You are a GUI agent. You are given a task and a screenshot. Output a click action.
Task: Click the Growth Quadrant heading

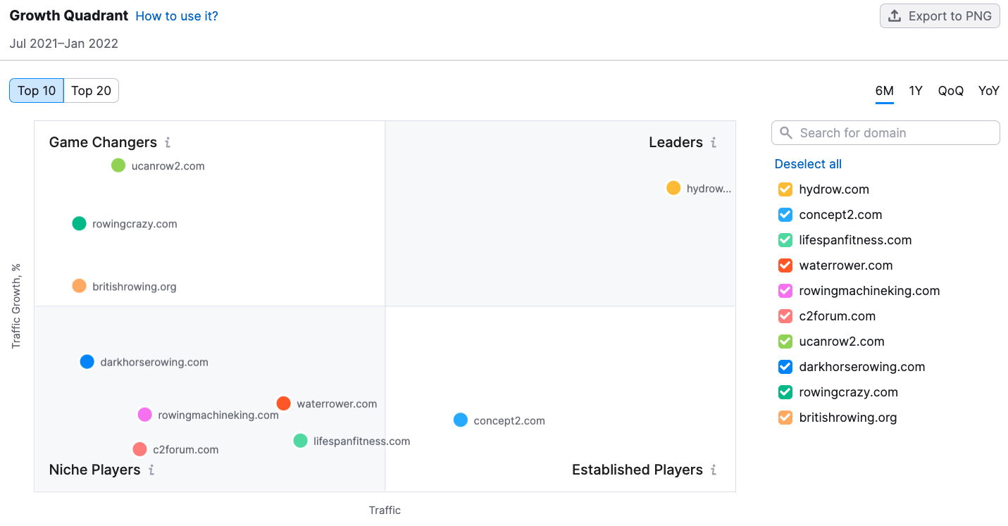pos(69,15)
